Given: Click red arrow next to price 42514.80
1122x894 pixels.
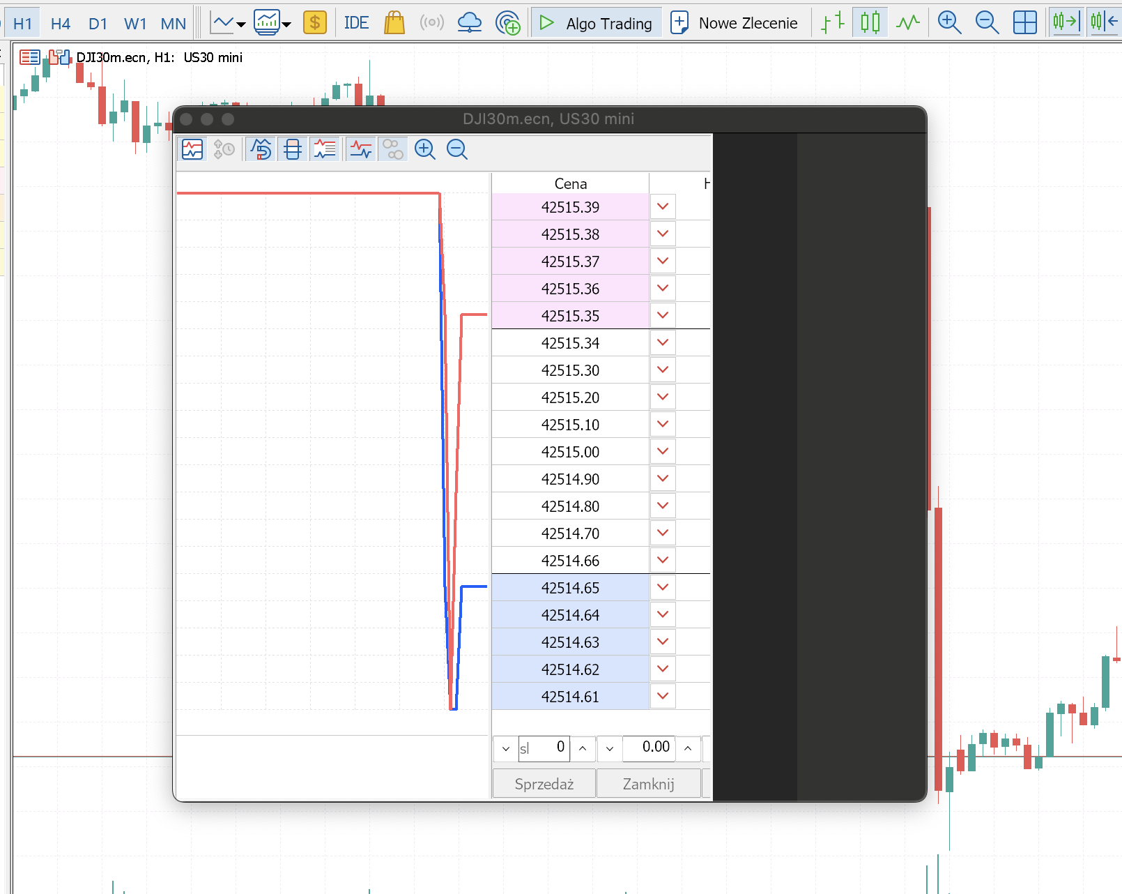Looking at the screenshot, I should tap(663, 506).
